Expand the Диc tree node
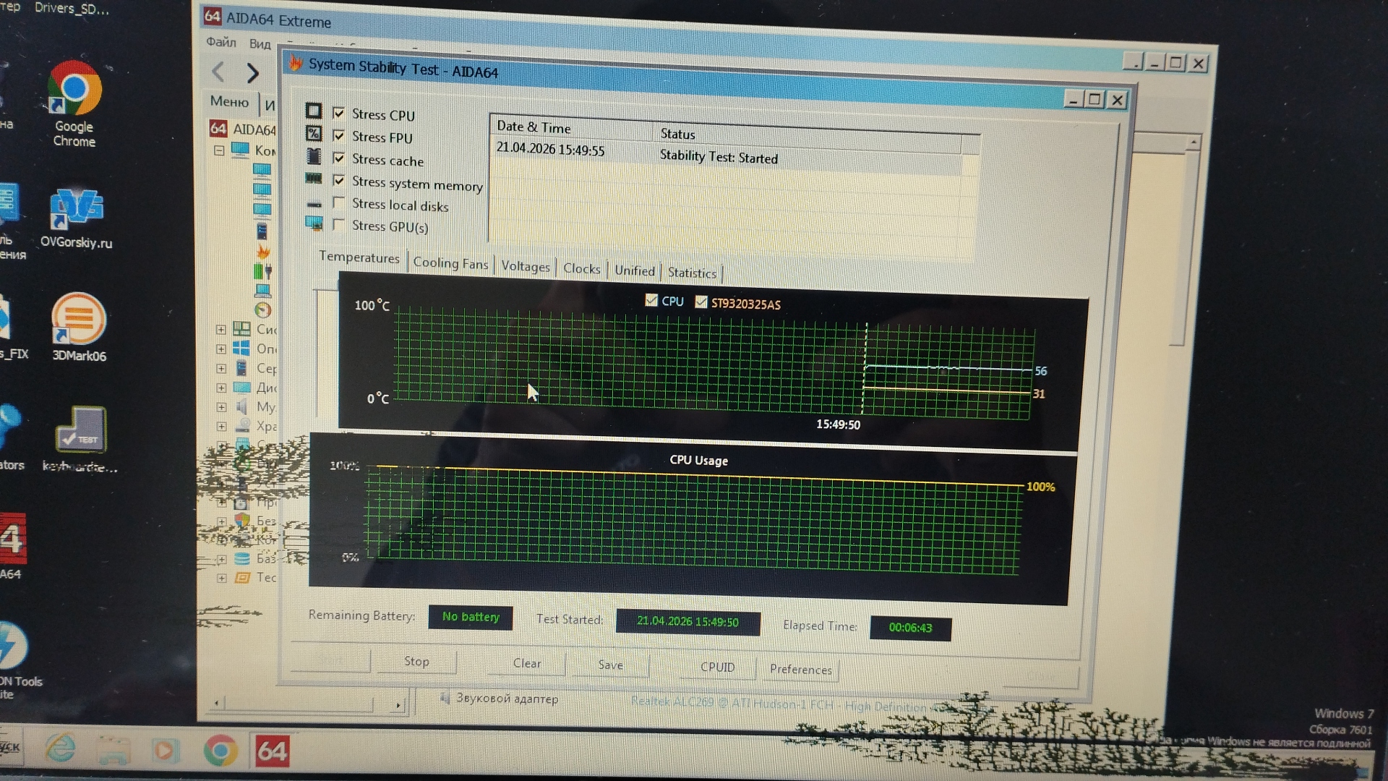The width and height of the screenshot is (1388, 781). coord(221,388)
